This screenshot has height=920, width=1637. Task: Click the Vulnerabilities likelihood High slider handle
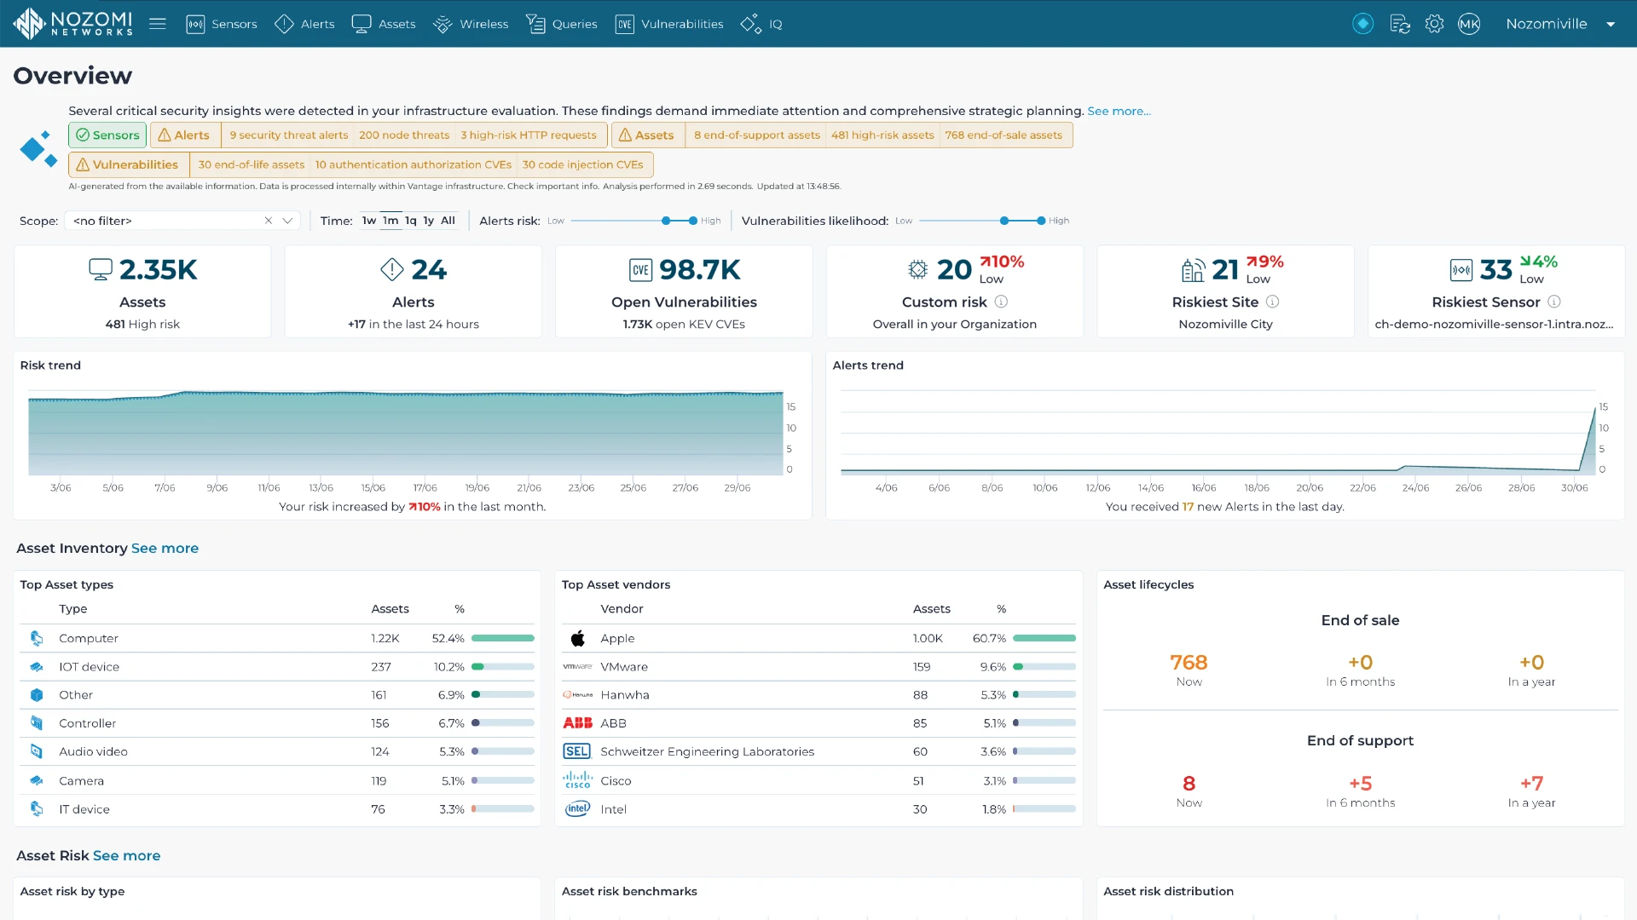(1041, 221)
